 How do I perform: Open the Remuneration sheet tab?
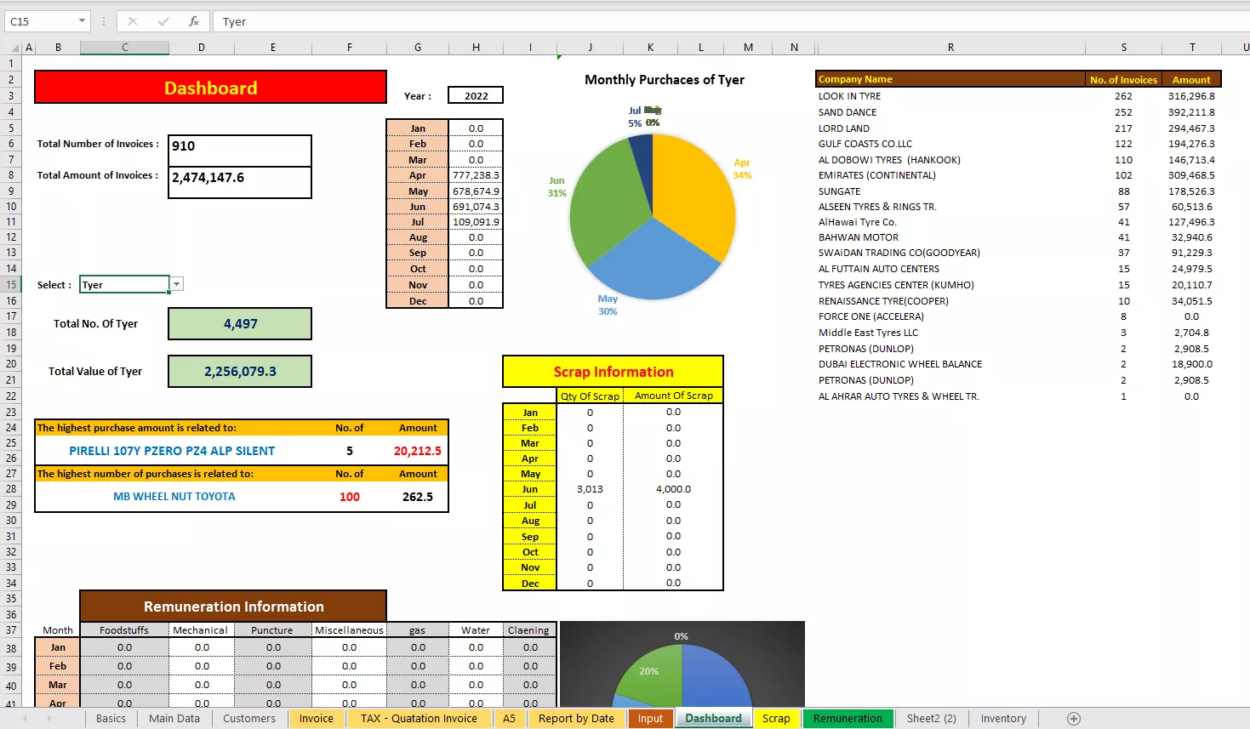(848, 719)
